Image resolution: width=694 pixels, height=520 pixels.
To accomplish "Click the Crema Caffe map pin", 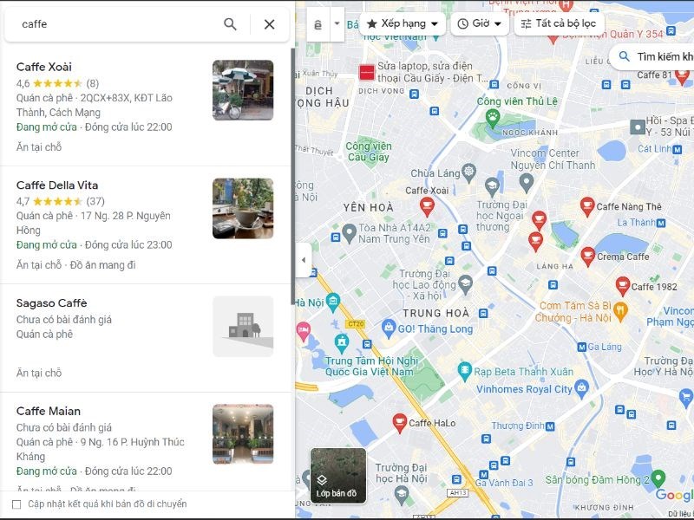I will click(588, 257).
